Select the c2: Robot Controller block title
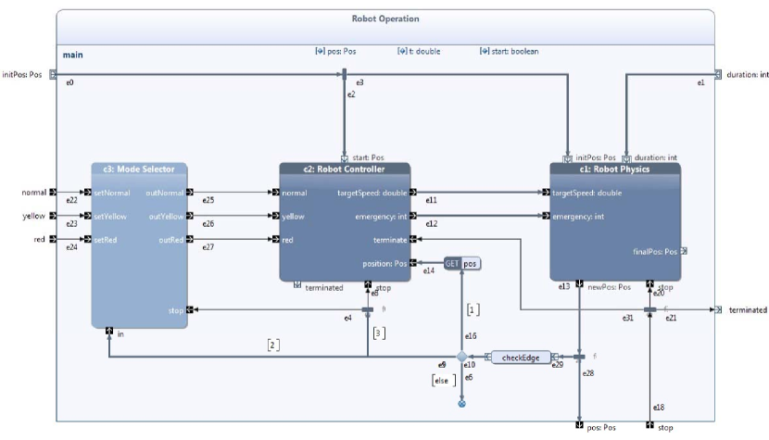The image size is (769, 440). [x=345, y=169]
